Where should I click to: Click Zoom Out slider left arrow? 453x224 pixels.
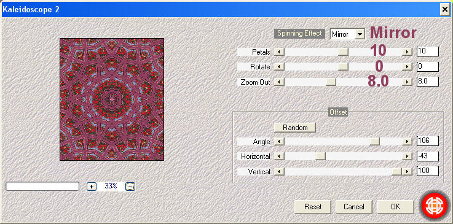point(279,82)
